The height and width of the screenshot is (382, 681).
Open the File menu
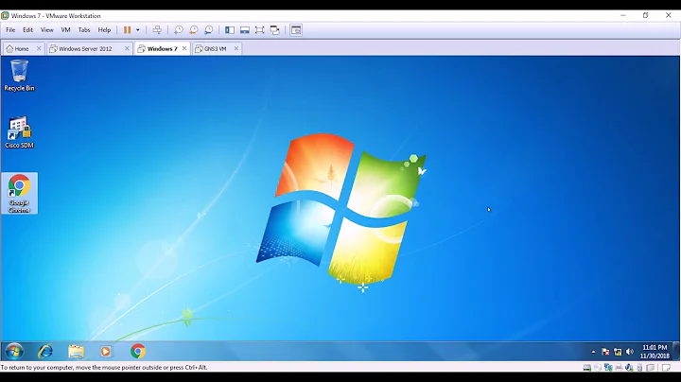(10, 30)
